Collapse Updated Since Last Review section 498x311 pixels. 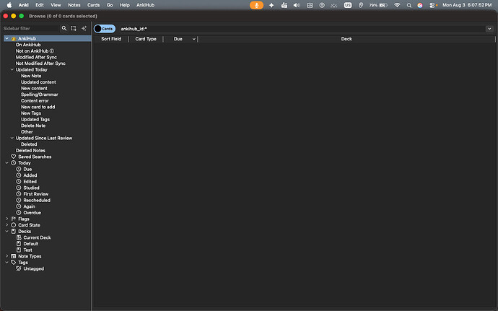(12, 138)
